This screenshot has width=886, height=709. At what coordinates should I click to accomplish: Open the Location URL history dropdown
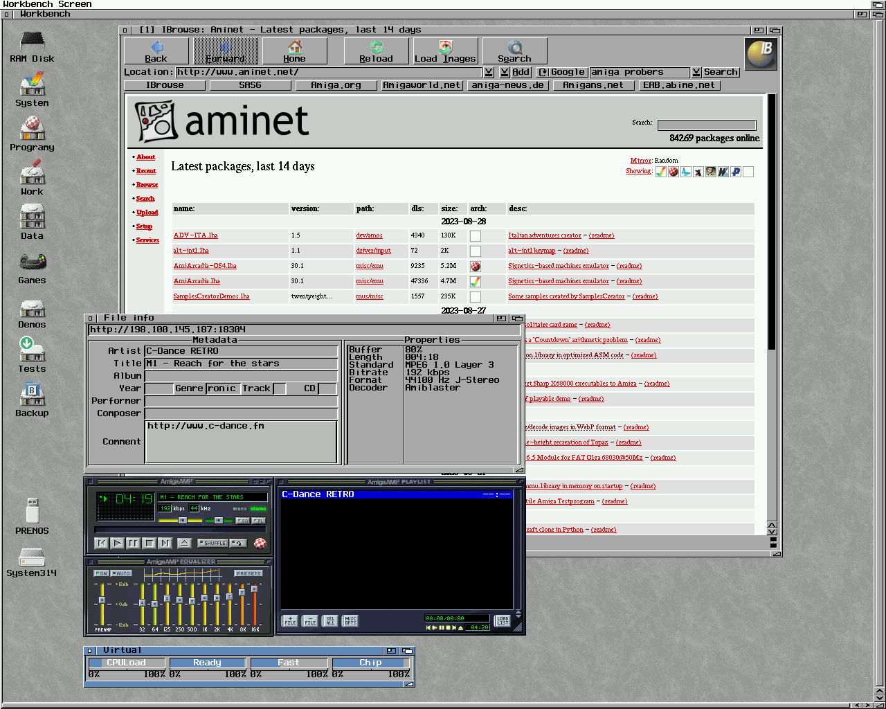tap(489, 72)
